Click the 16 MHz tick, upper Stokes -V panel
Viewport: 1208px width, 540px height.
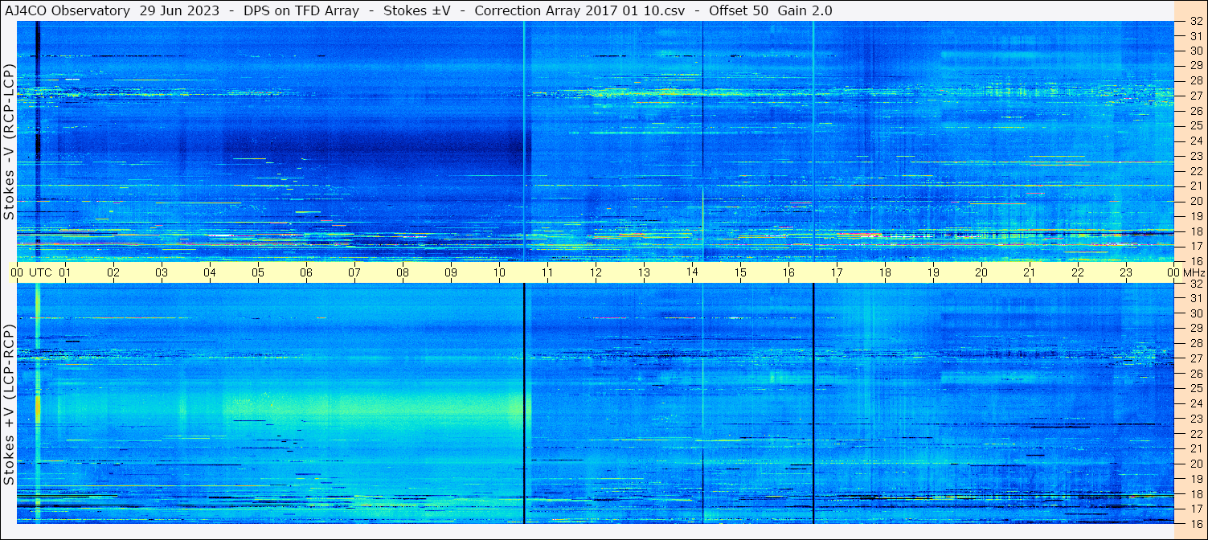point(1195,261)
